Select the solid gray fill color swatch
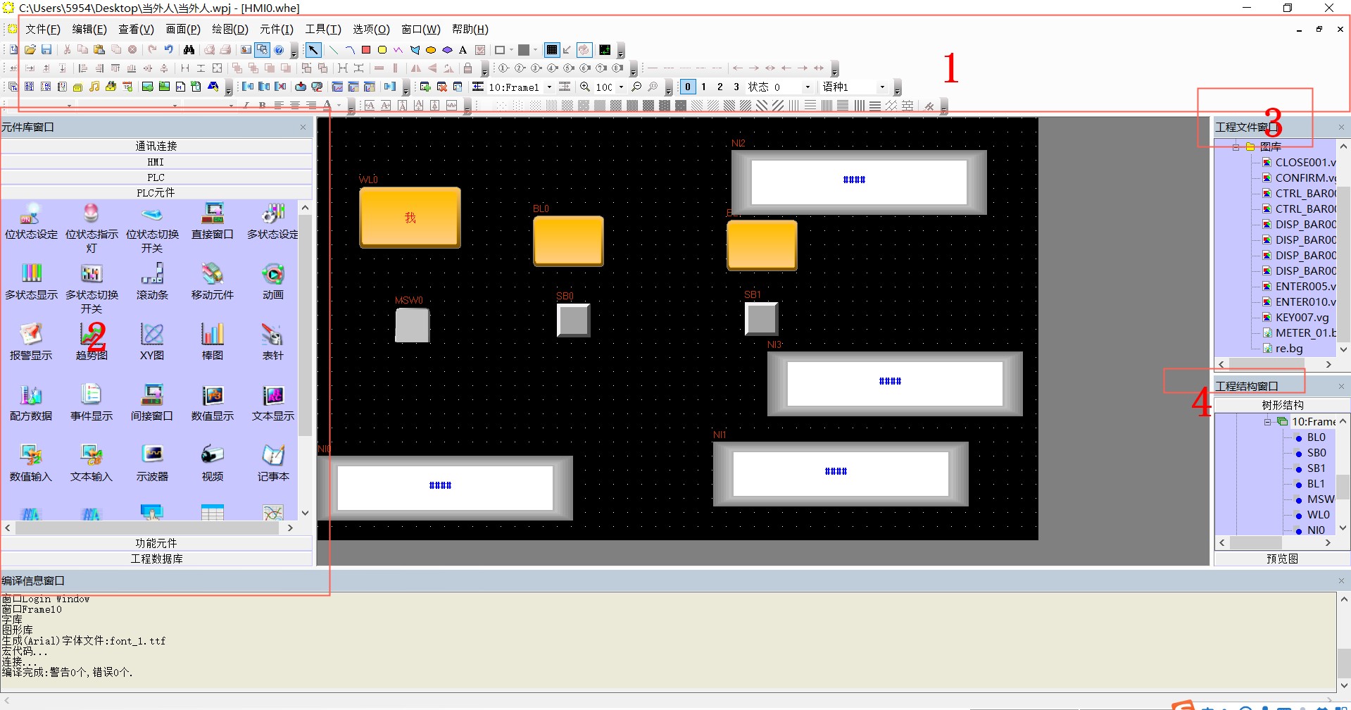1351x710 pixels. (524, 50)
